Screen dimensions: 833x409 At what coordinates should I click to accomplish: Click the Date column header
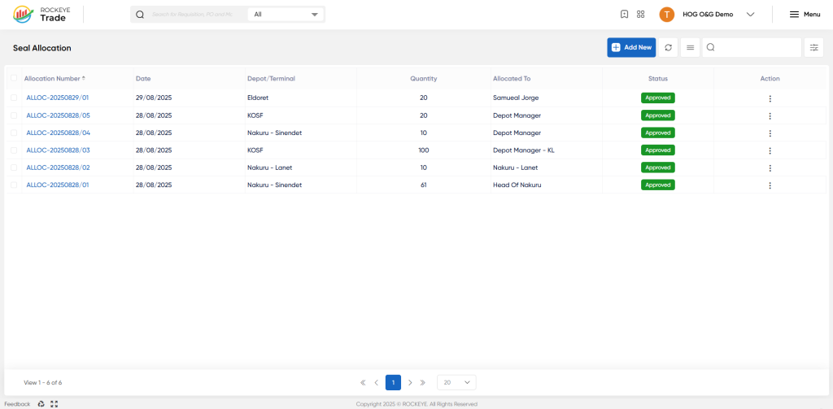pos(143,78)
